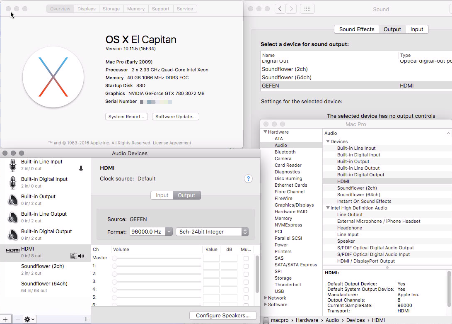
Task: Click the OS X El Capitan logo
Action: (53, 77)
